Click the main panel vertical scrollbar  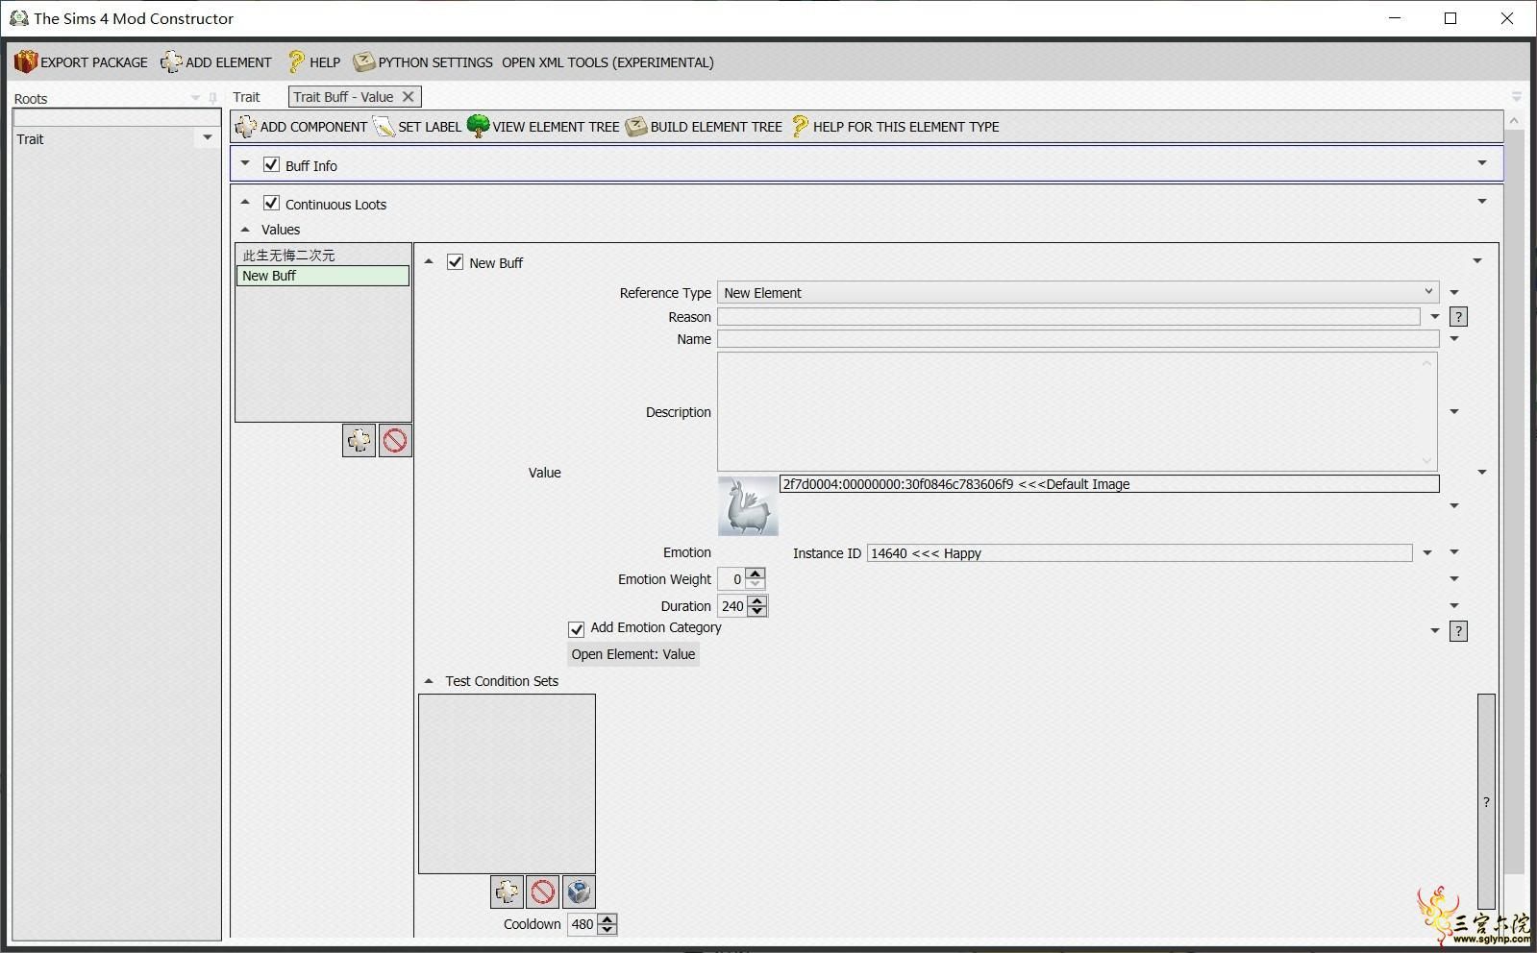coord(1514,500)
